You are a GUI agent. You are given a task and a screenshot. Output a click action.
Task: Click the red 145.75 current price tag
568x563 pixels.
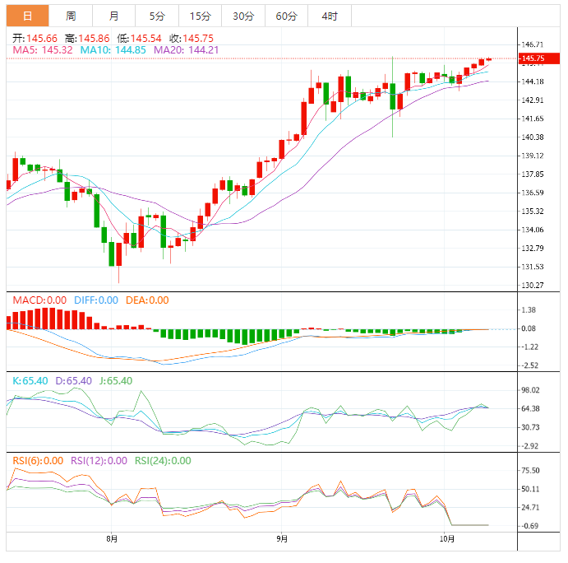(539, 58)
